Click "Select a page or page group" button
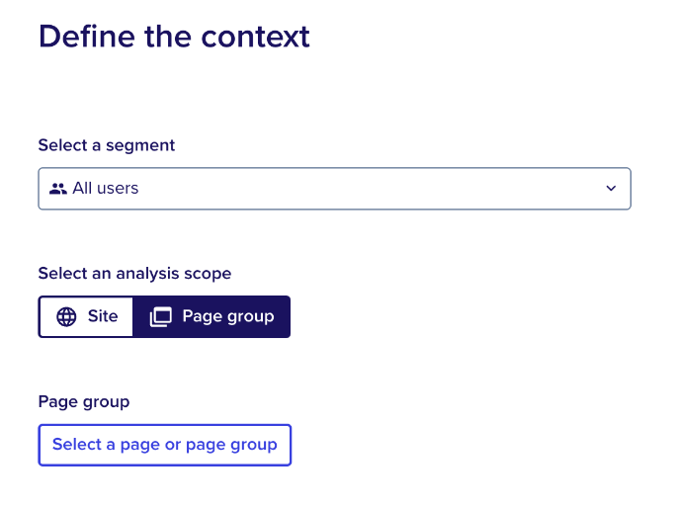Image resolution: width=674 pixels, height=508 pixels. [165, 446]
